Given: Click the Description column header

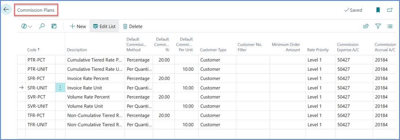Looking at the screenshot, I should click(x=77, y=50).
